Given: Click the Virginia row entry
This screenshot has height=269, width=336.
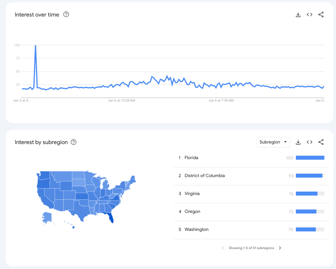Looking at the screenshot, I should point(193,193).
